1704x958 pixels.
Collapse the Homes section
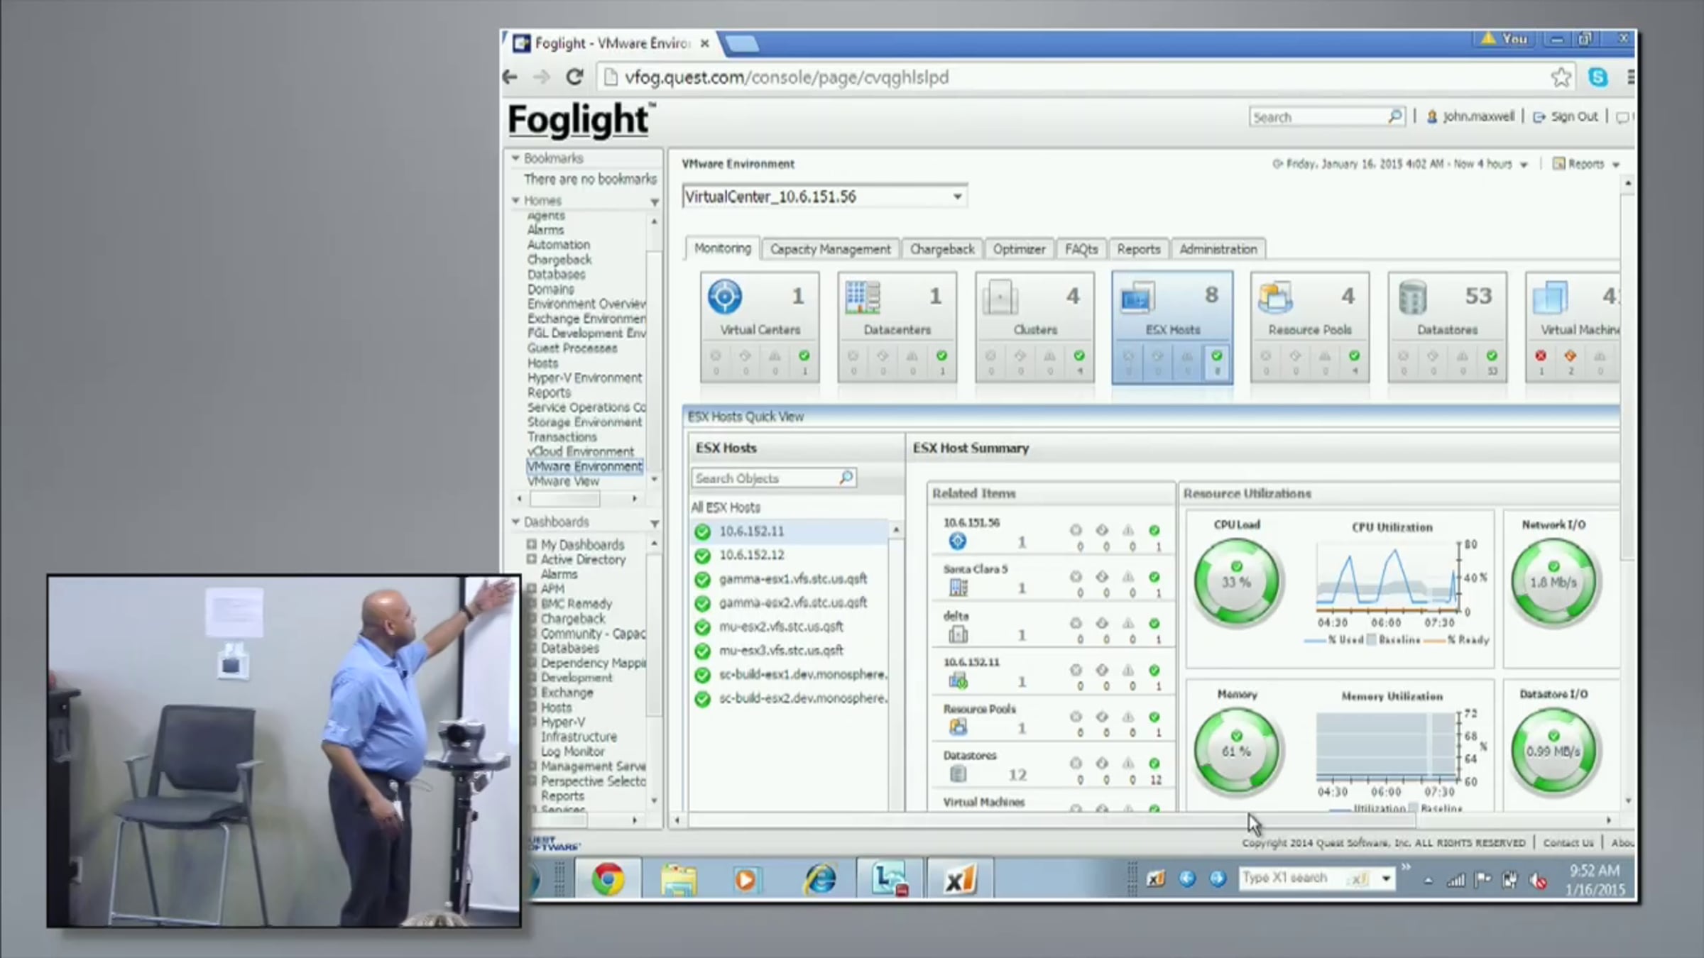pyautogui.click(x=515, y=200)
